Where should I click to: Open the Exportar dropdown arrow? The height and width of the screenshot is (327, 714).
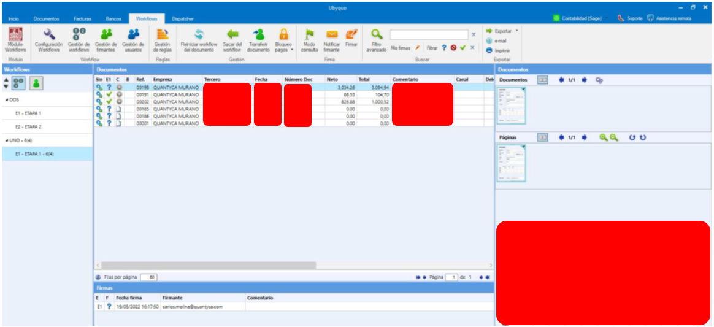(517, 31)
